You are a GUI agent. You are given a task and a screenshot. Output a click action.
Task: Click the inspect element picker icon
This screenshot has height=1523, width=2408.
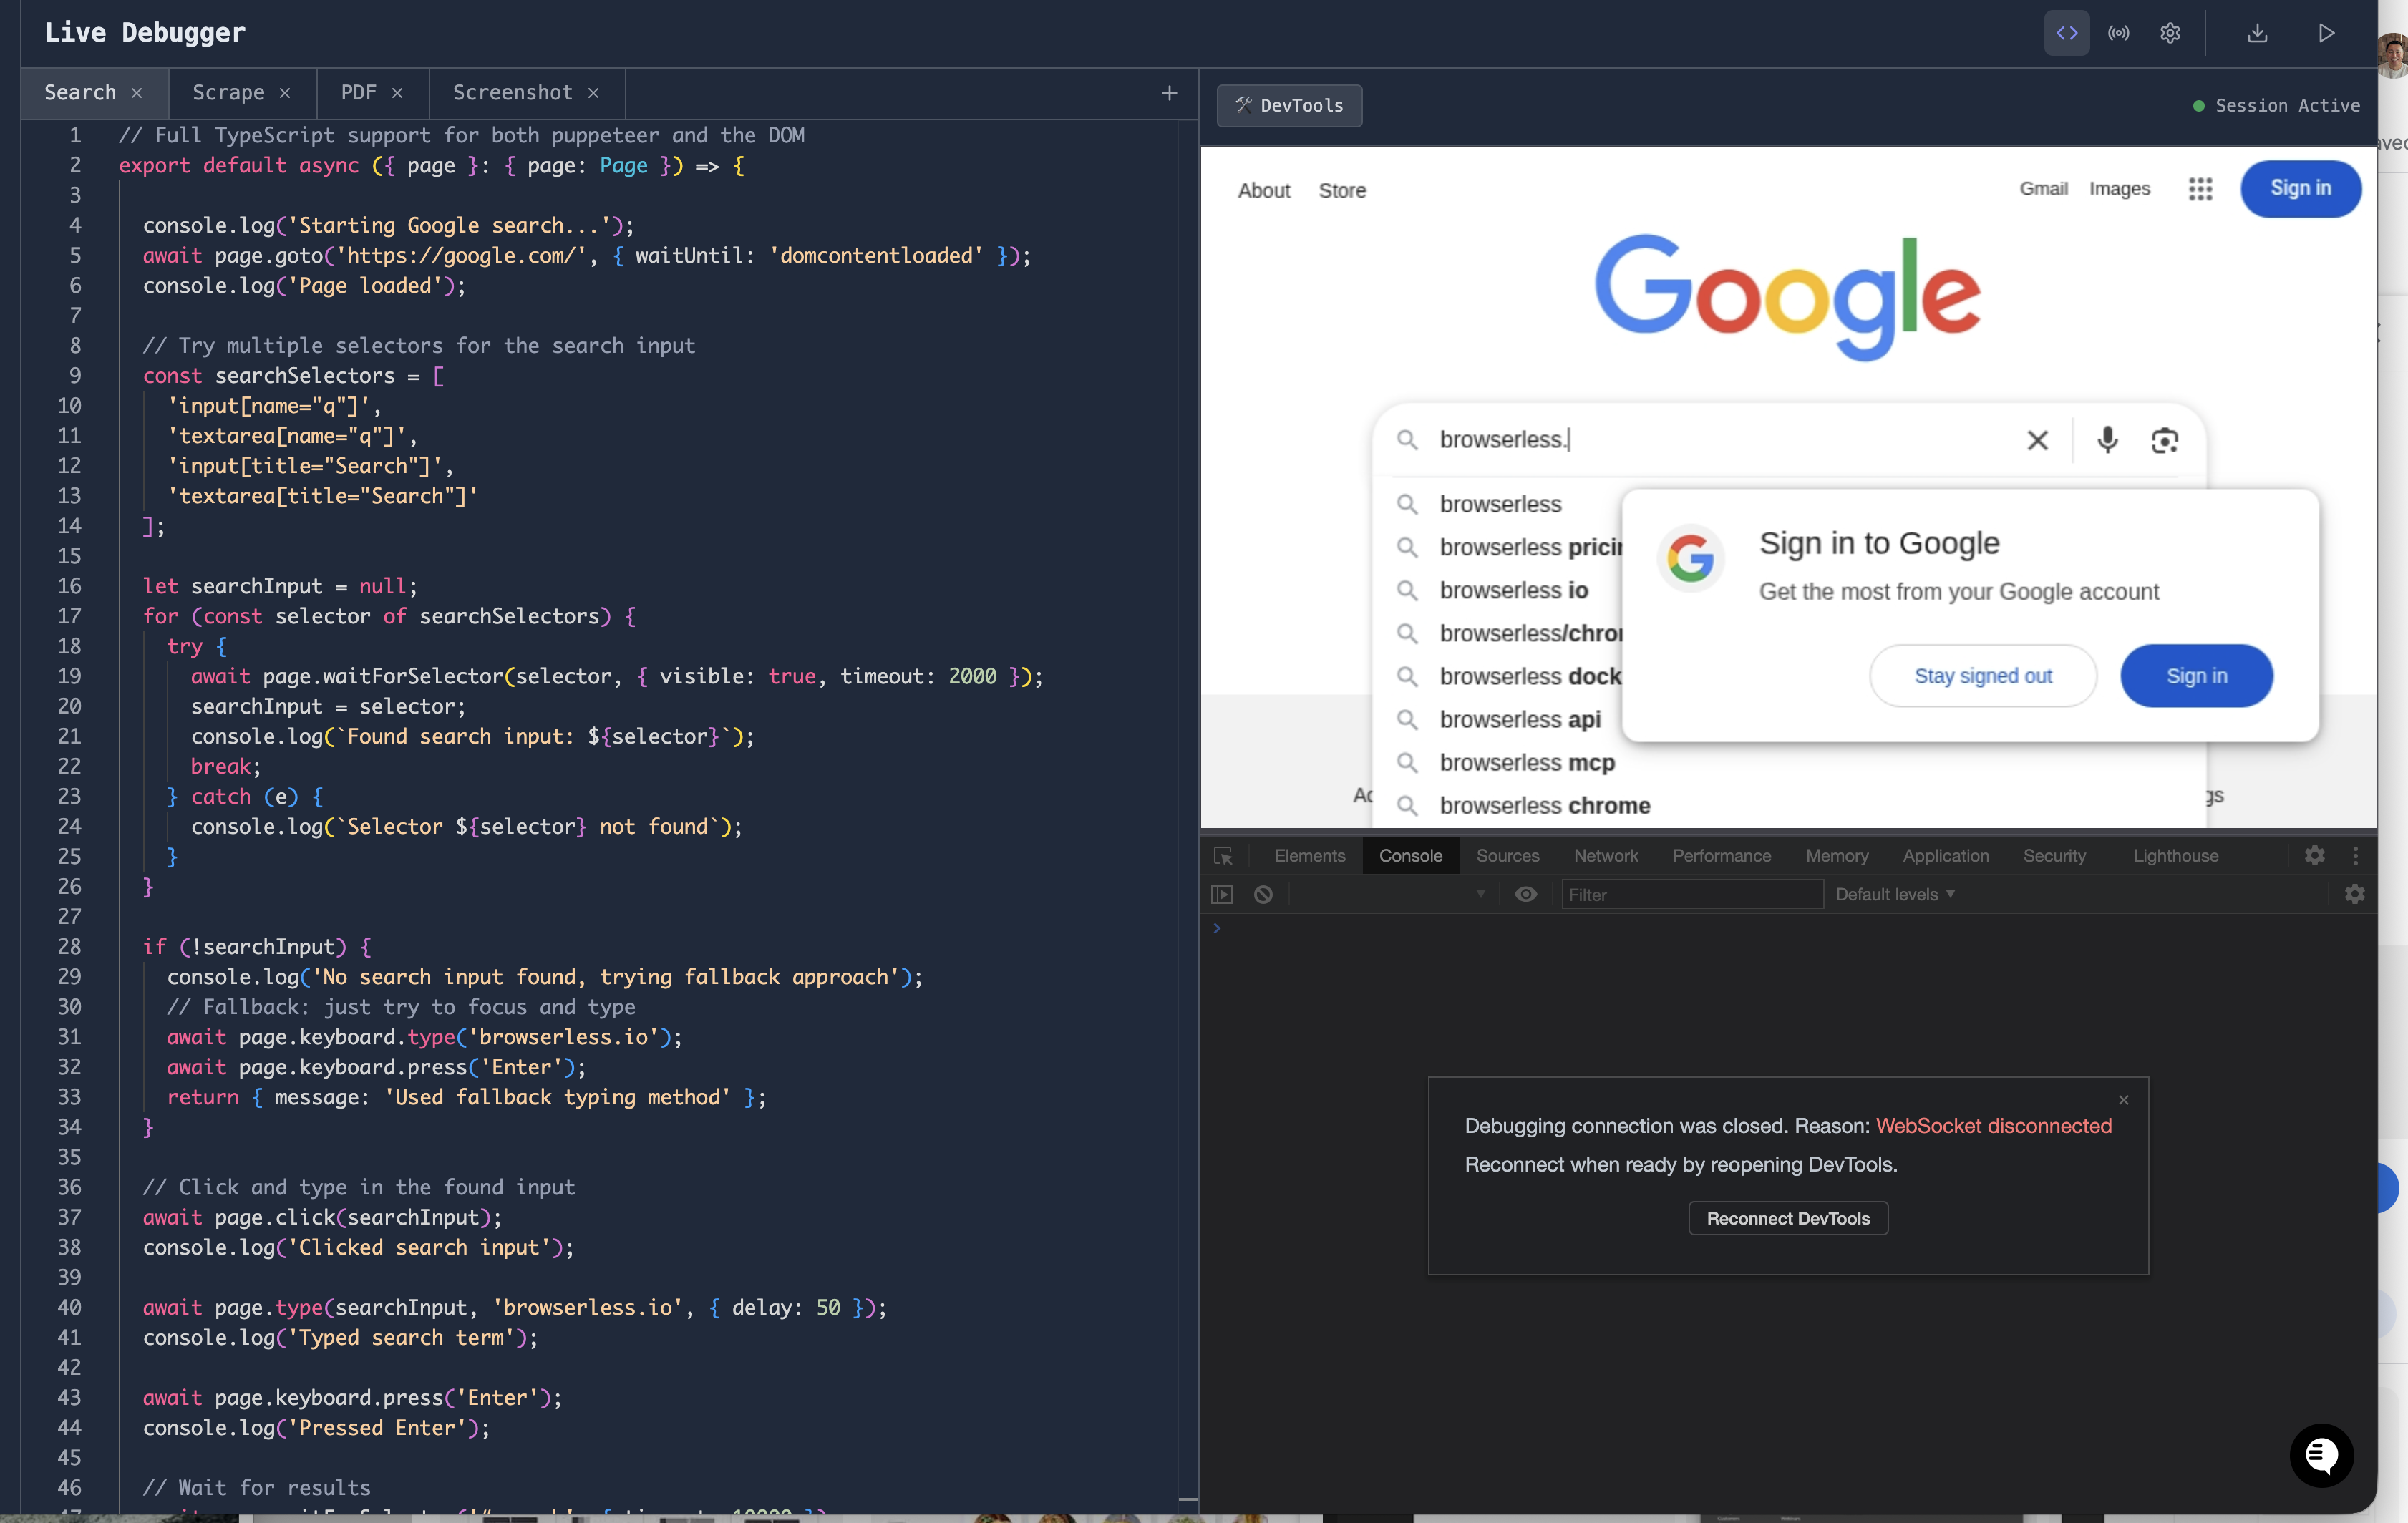click(1222, 855)
